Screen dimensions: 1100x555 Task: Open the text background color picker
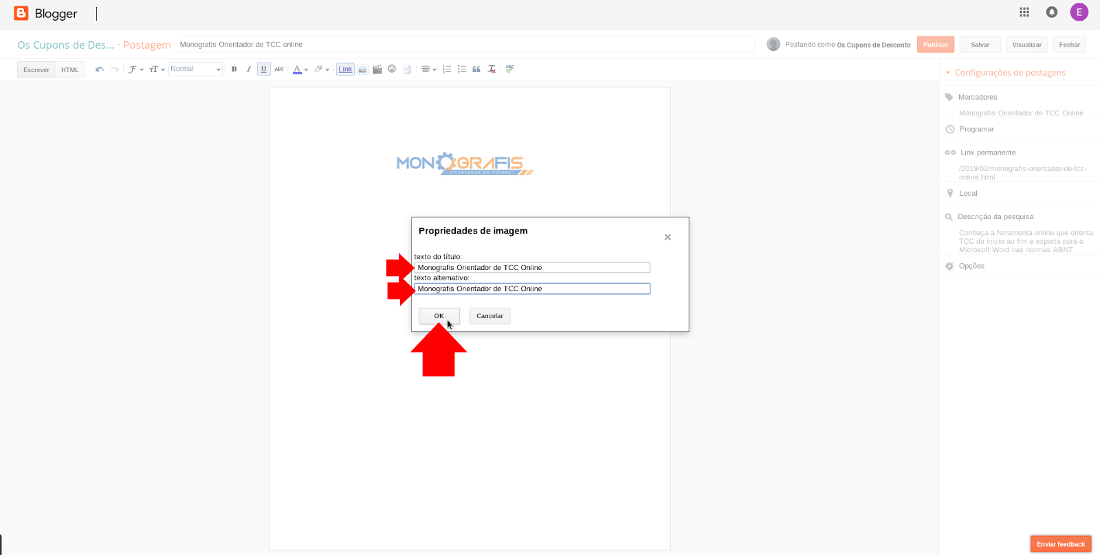pos(322,69)
